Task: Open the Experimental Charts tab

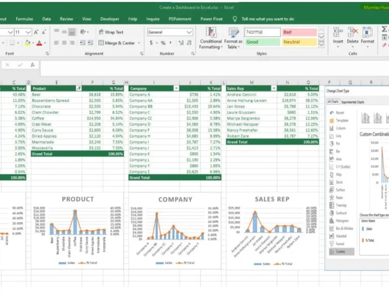Action: 353,102
